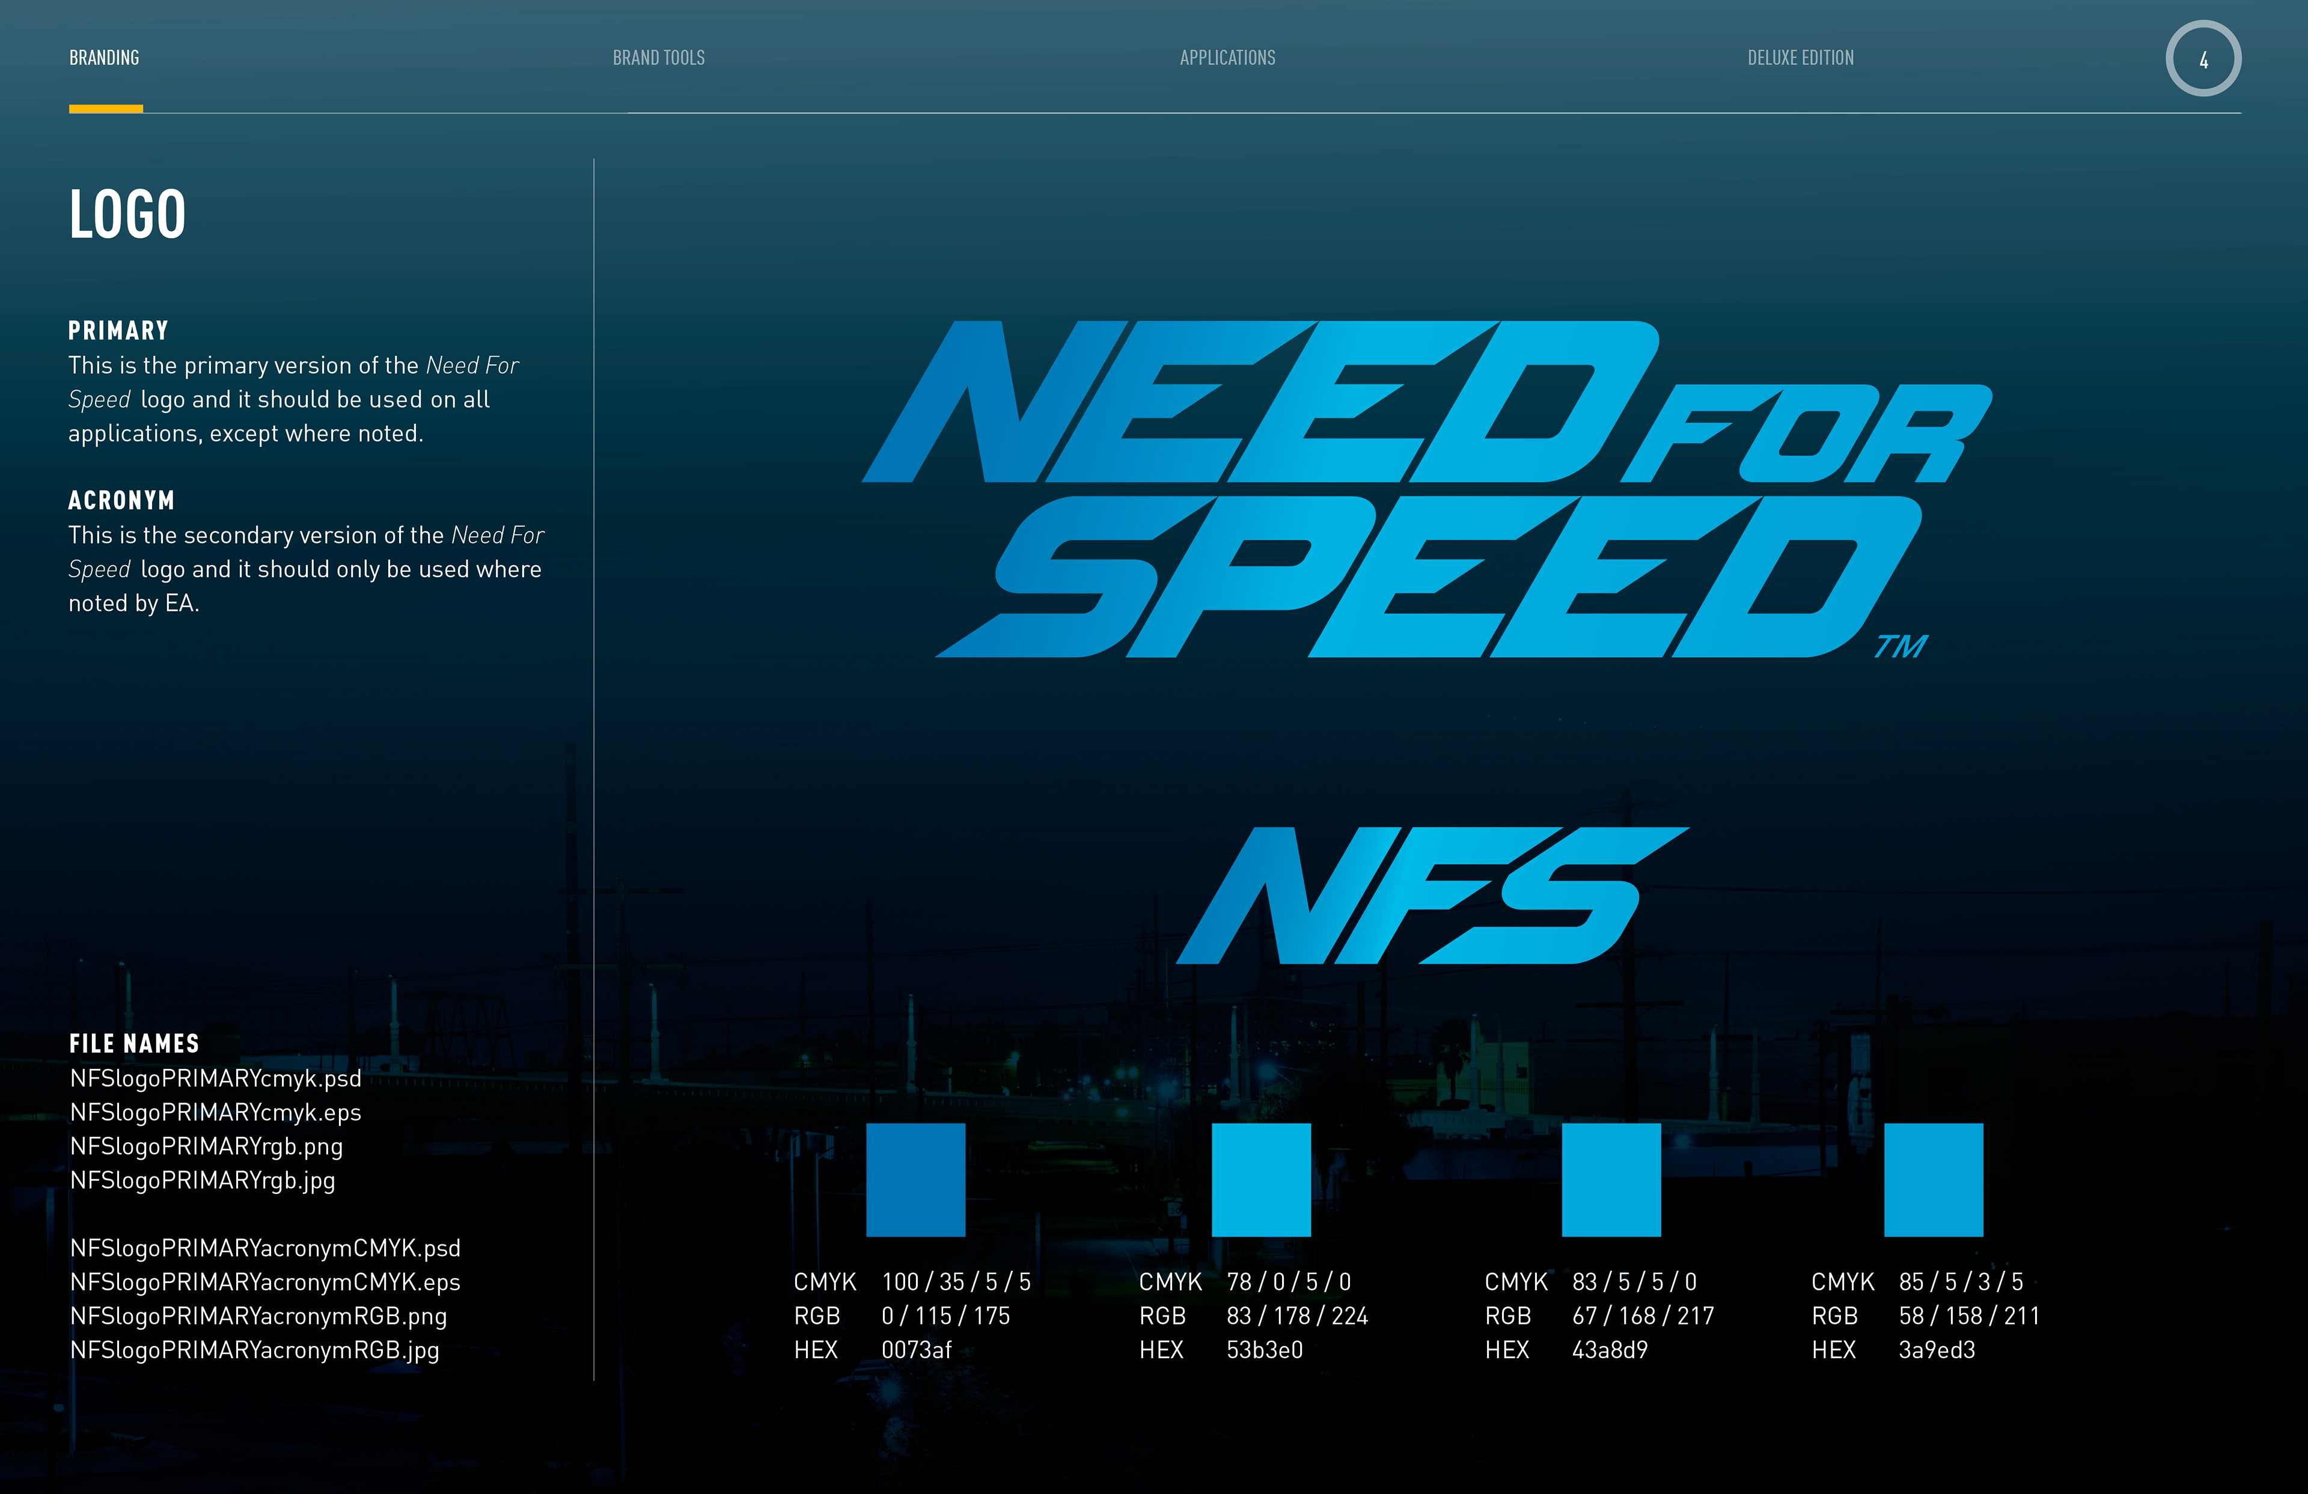Image resolution: width=2308 pixels, height=1494 pixels.
Task: Click the page number 4 circle
Action: coord(2203,59)
